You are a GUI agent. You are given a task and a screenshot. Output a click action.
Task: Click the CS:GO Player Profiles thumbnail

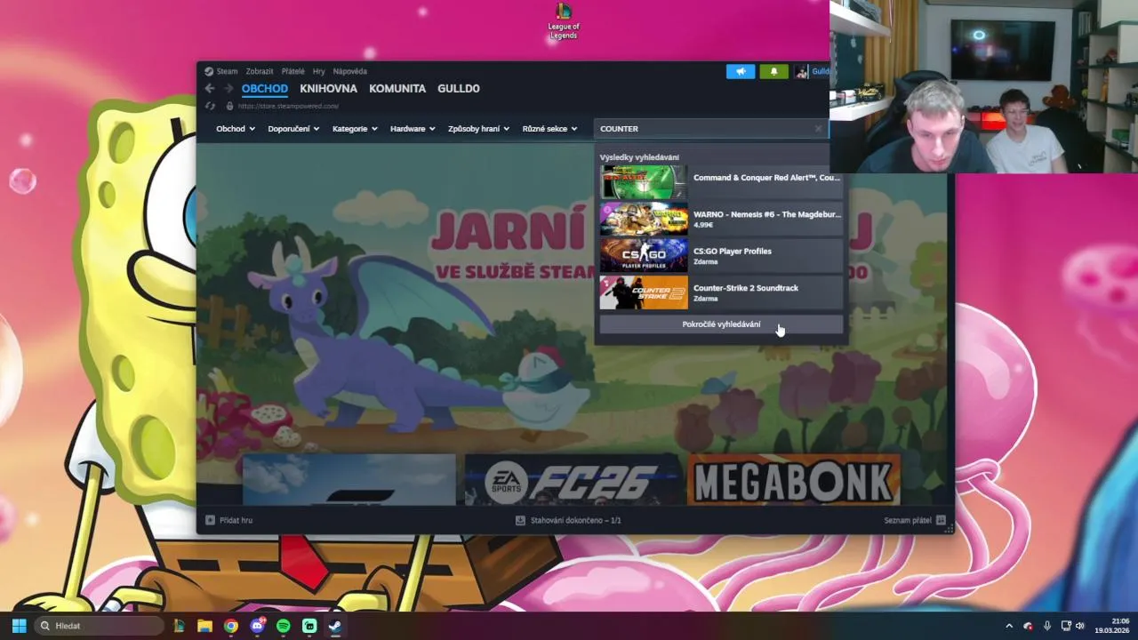click(x=644, y=256)
